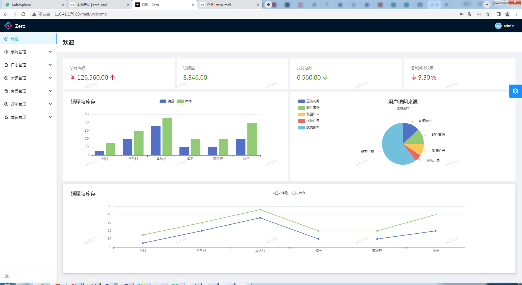Click the admin avatar icon
The image size is (522, 285).
click(x=498, y=26)
